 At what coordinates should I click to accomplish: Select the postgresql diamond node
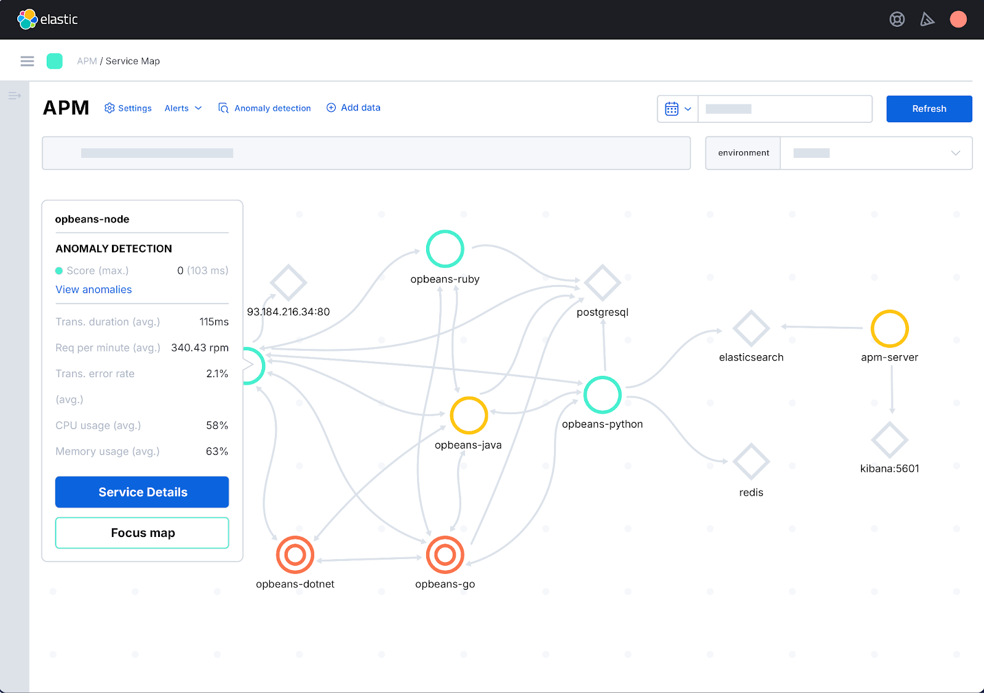click(x=602, y=283)
